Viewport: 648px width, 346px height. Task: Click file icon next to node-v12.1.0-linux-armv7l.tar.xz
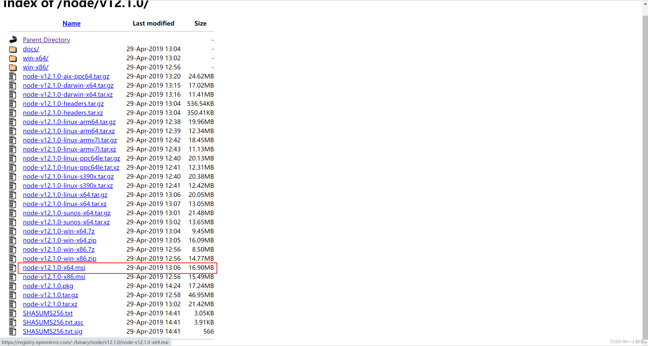coord(13,149)
